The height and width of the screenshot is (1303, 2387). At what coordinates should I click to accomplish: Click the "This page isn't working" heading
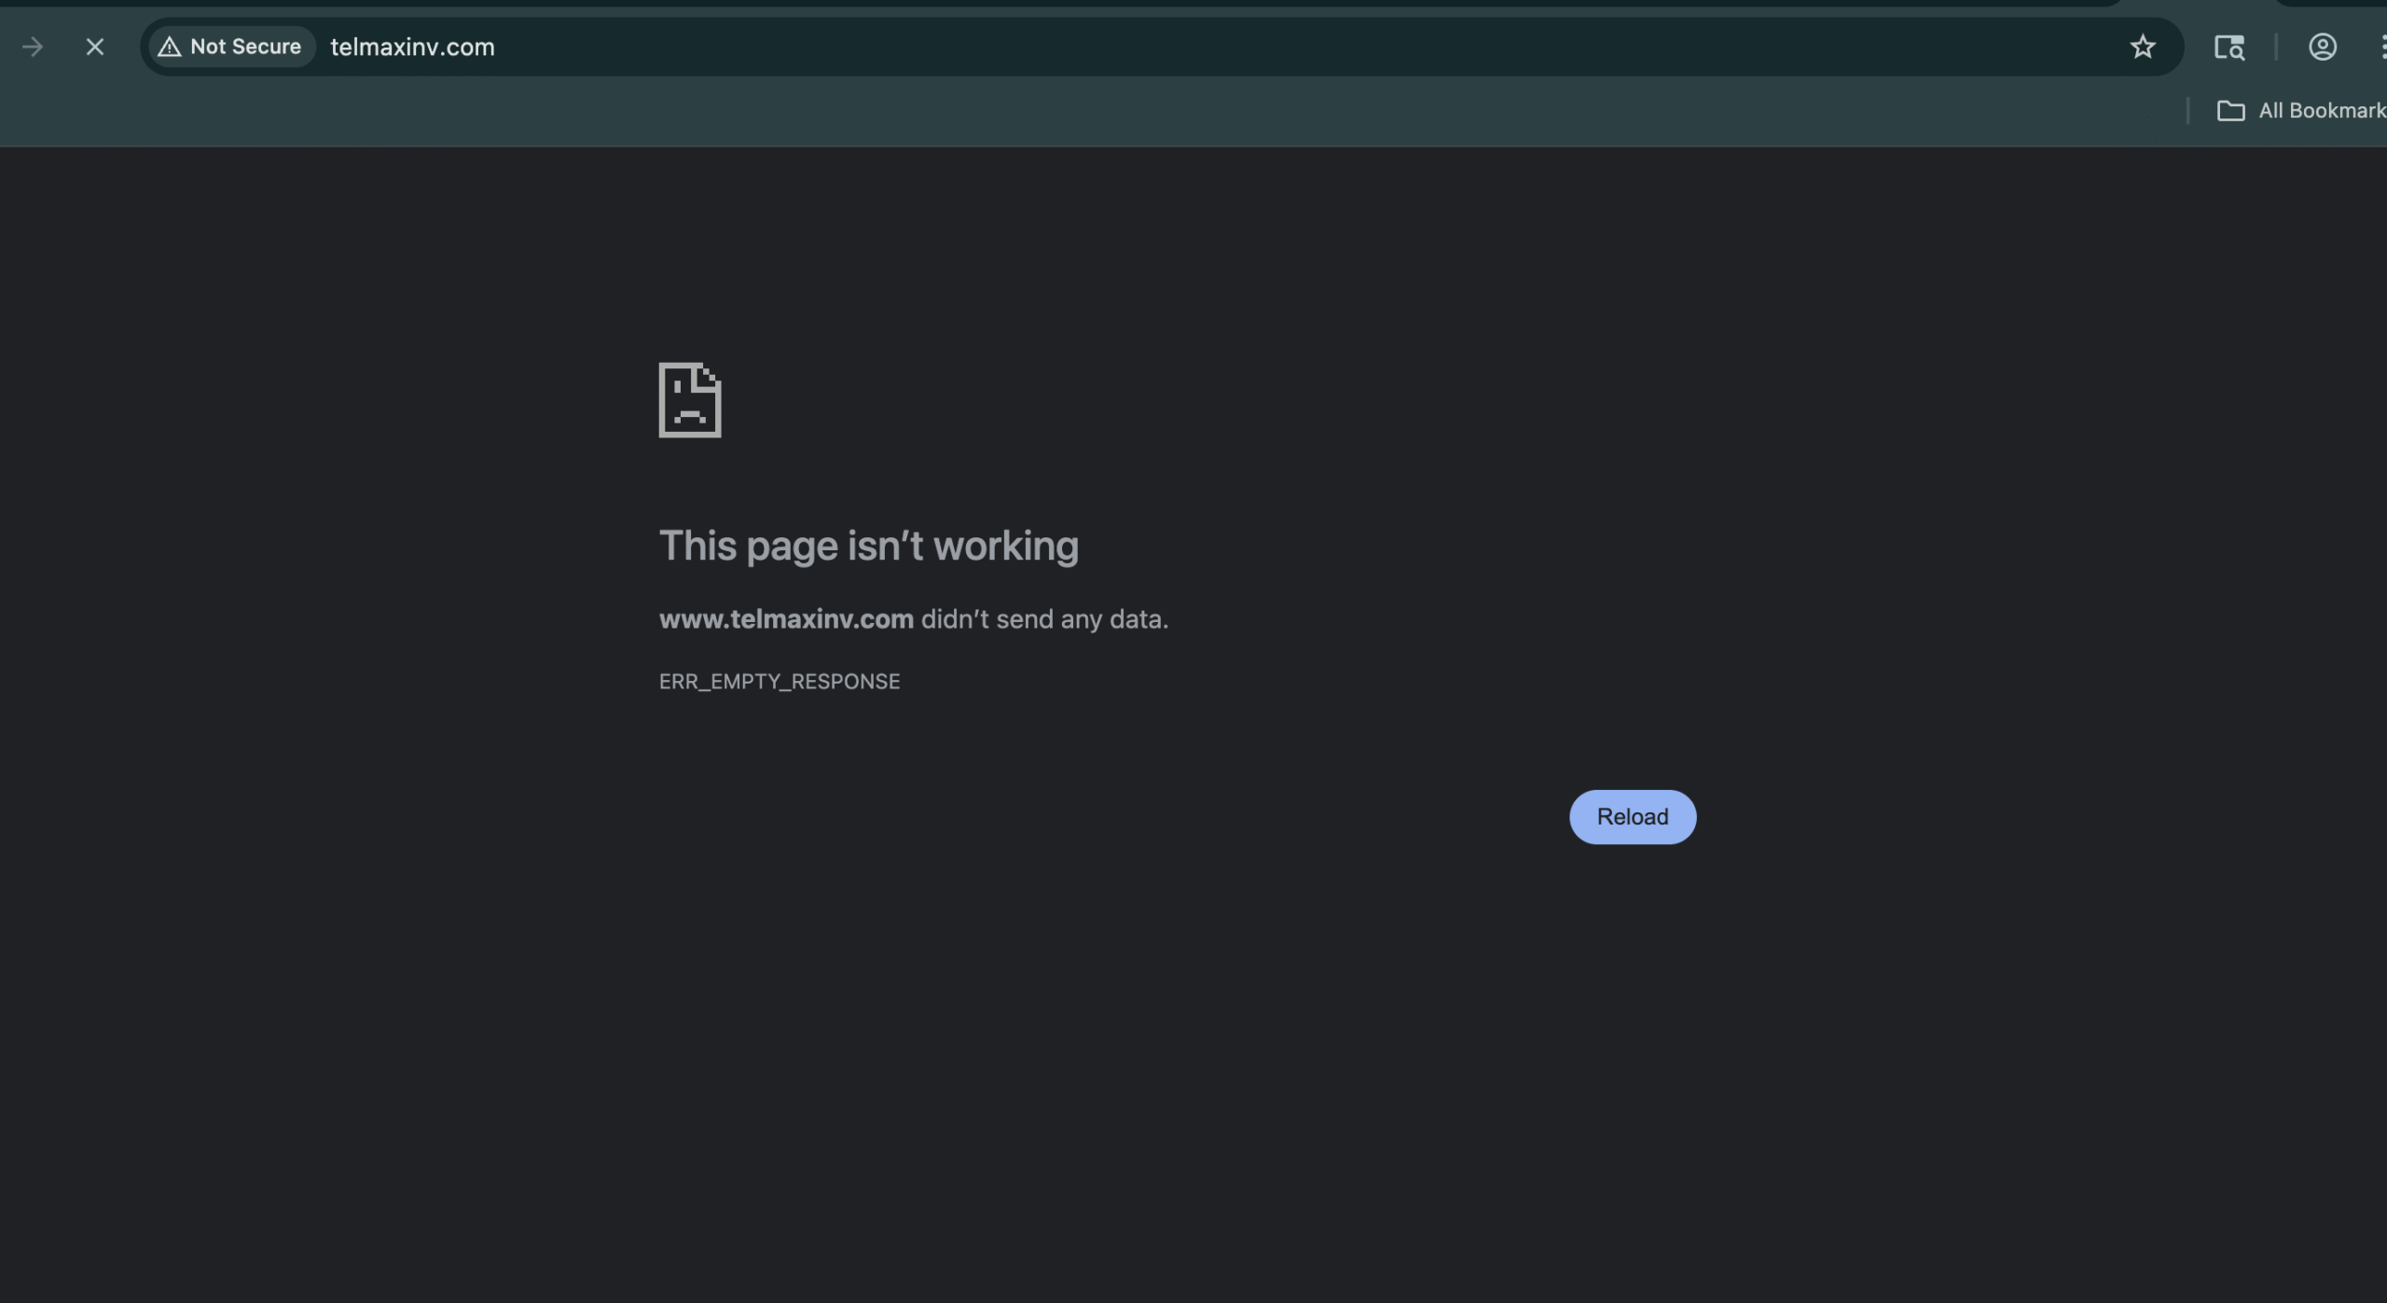click(x=868, y=546)
